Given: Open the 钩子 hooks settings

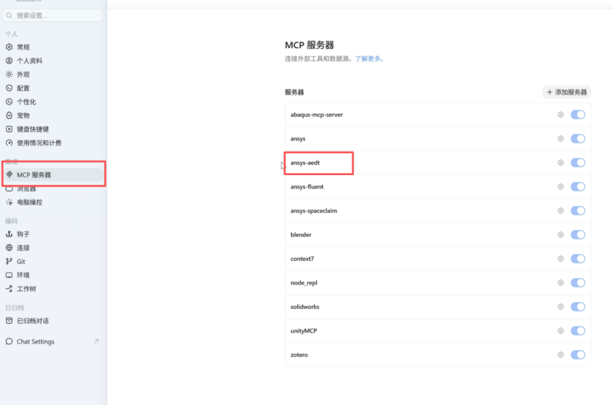Looking at the screenshot, I should coord(52,234).
